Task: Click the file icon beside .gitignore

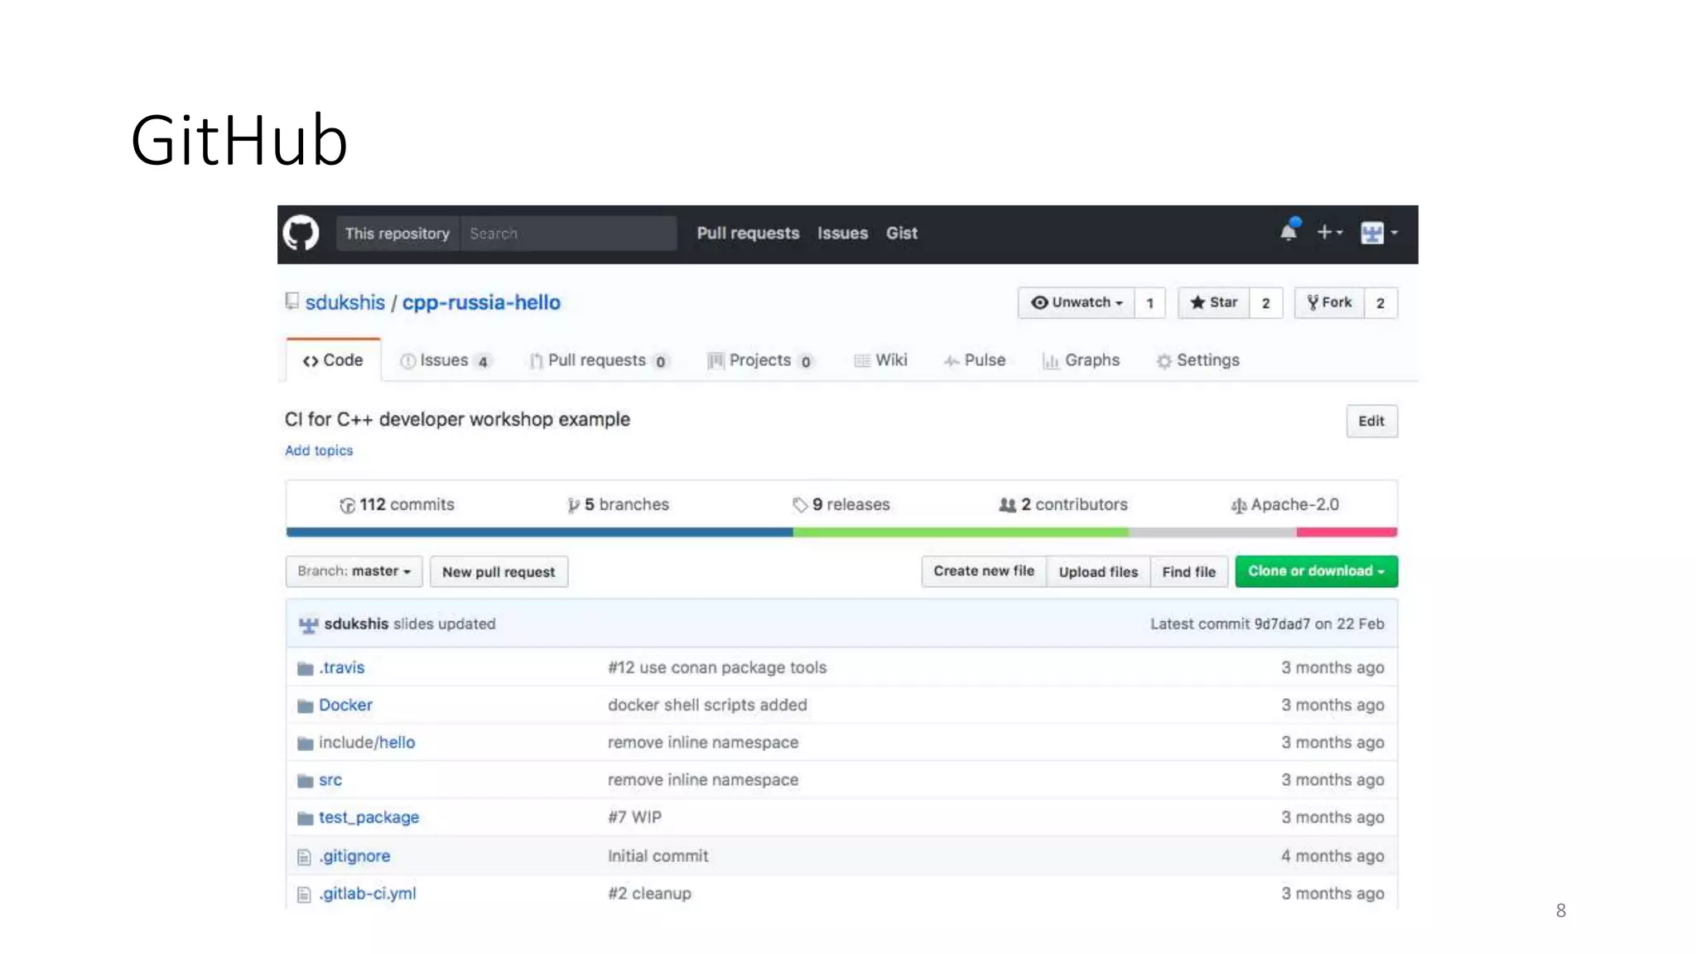Action: [304, 856]
